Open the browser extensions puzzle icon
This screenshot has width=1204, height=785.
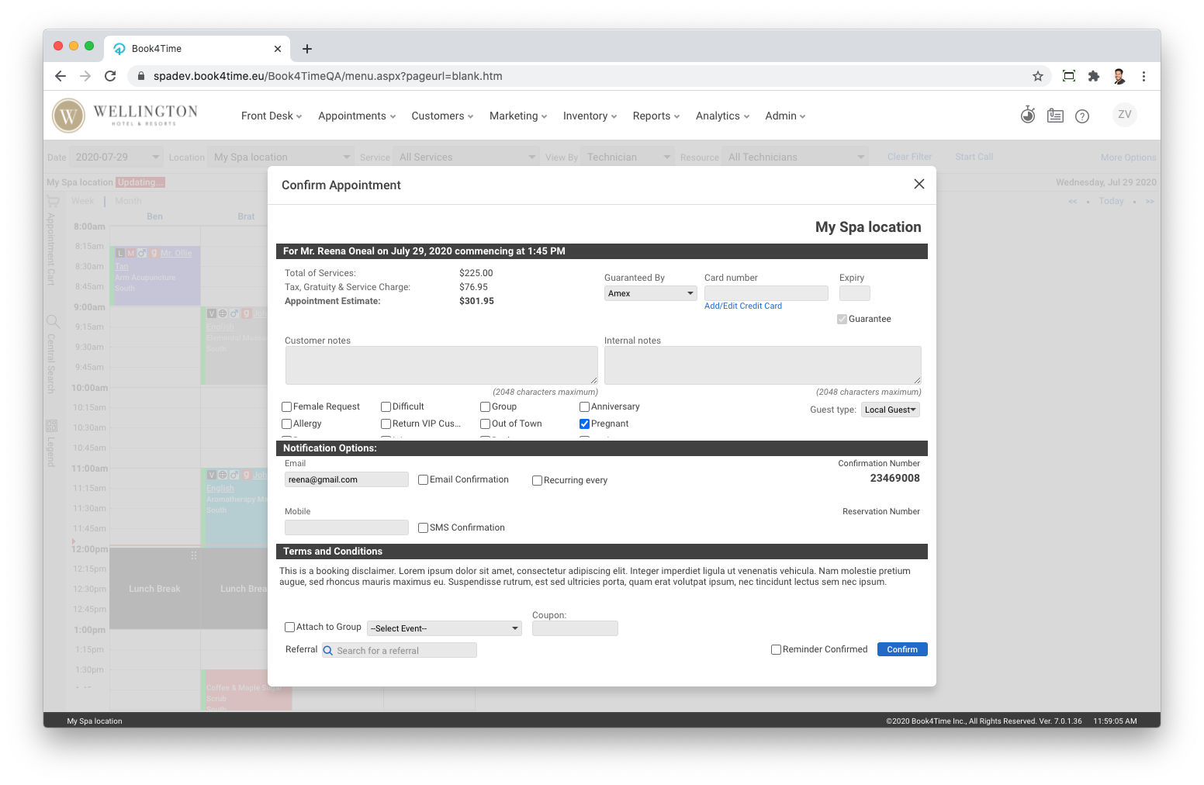point(1094,76)
